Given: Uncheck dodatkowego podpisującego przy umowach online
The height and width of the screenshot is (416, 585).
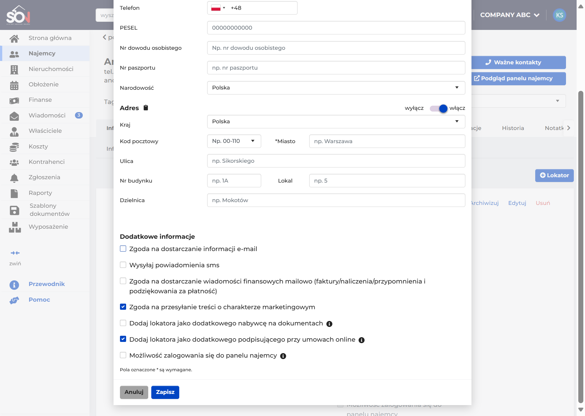Looking at the screenshot, I should [x=123, y=339].
